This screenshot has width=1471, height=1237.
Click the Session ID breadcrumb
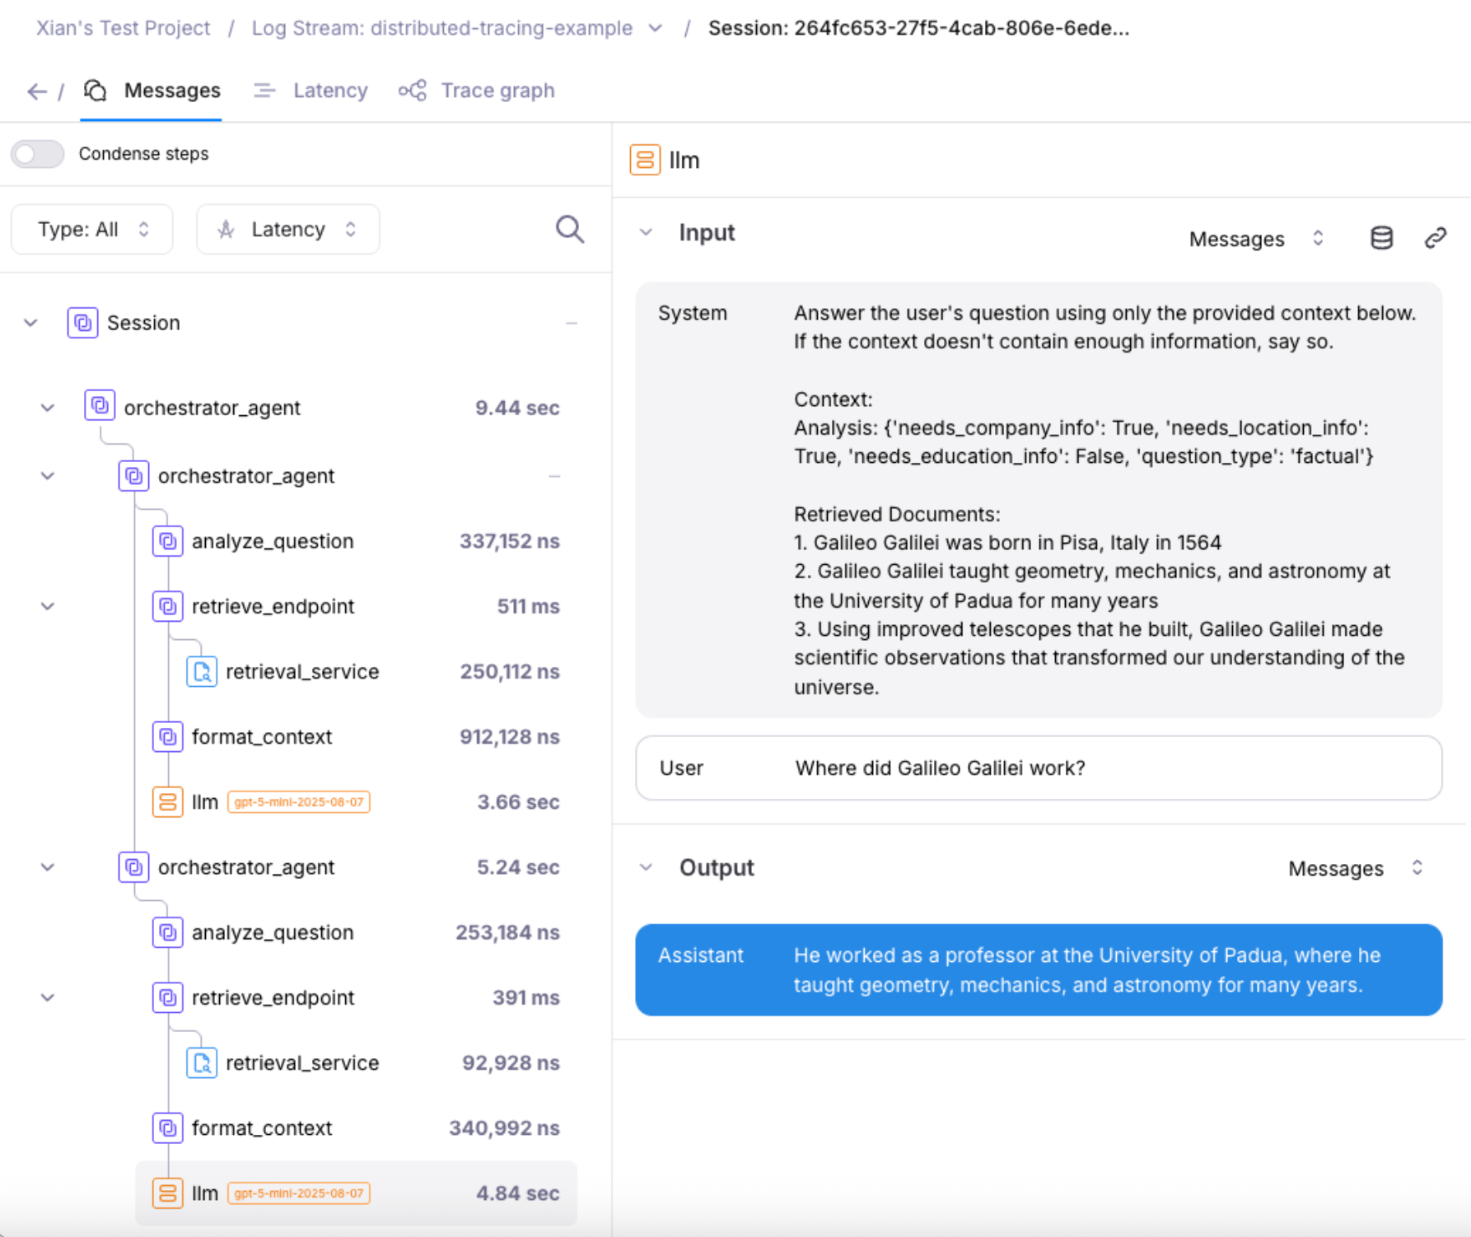point(918,28)
